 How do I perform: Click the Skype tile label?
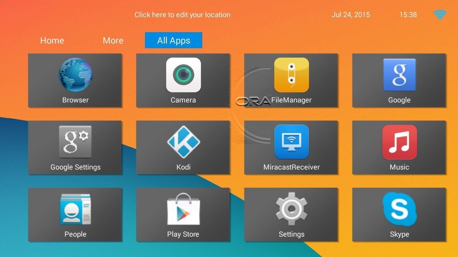coord(399,235)
